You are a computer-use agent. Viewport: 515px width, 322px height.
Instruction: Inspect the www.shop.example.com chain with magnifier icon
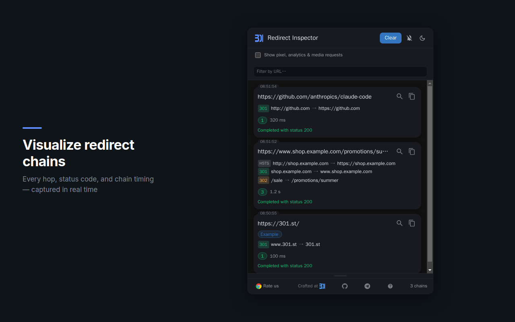(400, 152)
